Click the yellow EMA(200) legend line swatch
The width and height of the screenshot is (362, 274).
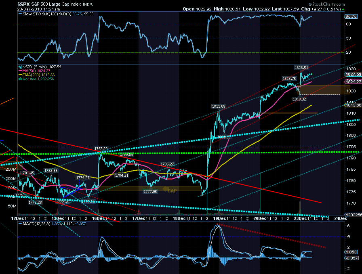(20, 75)
